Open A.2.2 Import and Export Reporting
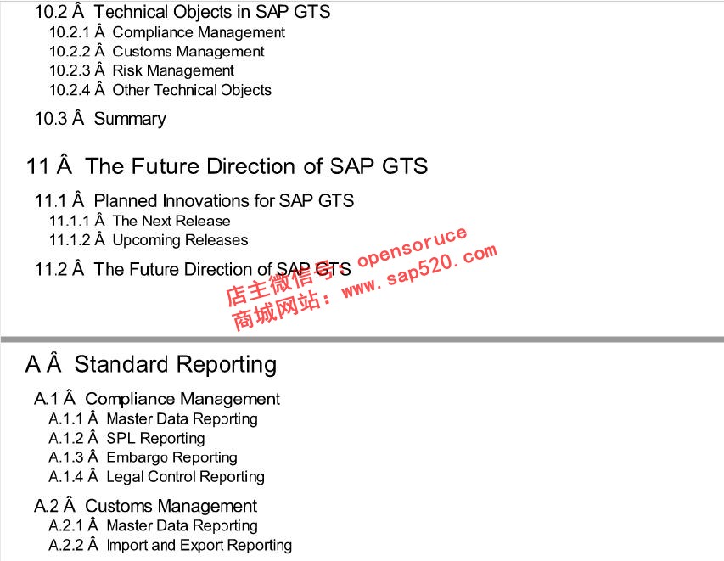The height and width of the screenshot is (561, 724). (171, 546)
